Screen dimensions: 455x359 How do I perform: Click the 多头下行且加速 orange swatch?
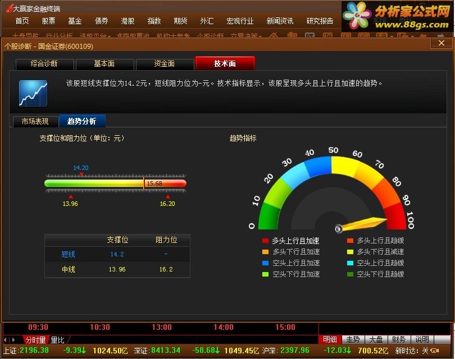(265, 252)
